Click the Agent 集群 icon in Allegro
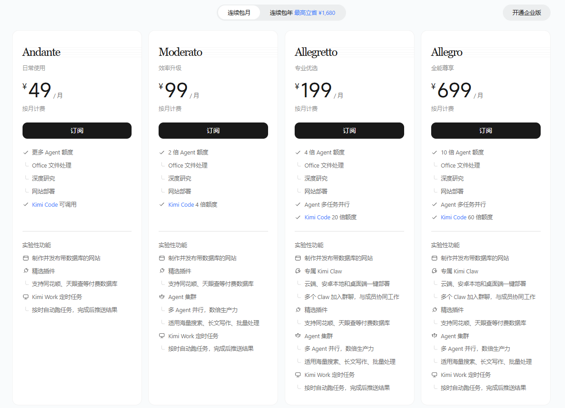Viewport: 565px width, 408px height. [x=434, y=336]
